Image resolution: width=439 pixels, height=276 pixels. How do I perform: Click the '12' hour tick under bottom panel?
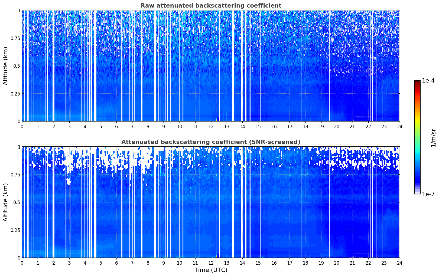pyautogui.click(x=211, y=263)
